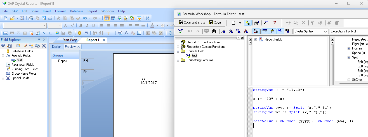This screenshot has height=137, width=368.
Task: Expand the Special Fields node
Action: pos(3,78)
